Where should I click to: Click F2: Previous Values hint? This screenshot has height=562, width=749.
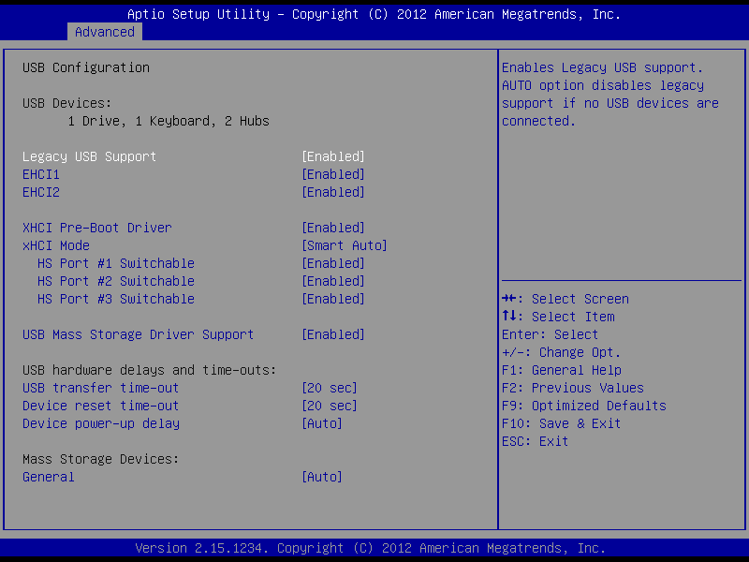[x=572, y=388]
